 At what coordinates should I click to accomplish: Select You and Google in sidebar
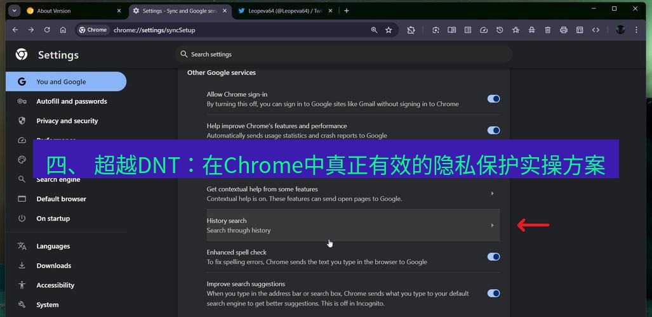(66, 81)
